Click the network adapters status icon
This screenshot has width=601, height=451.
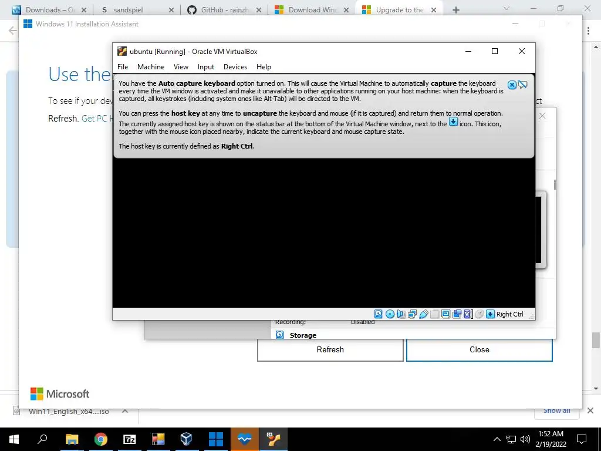[x=413, y=314]
